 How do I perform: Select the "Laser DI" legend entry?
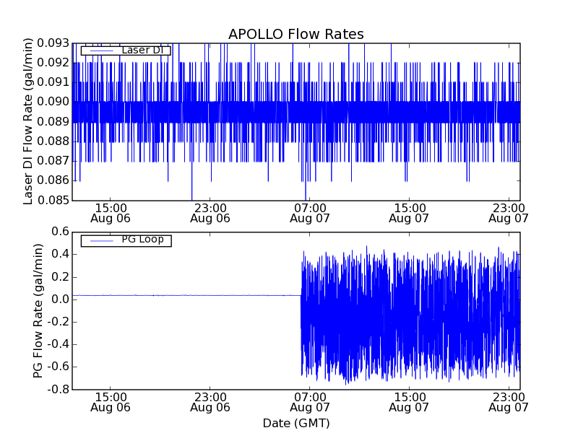126,50
